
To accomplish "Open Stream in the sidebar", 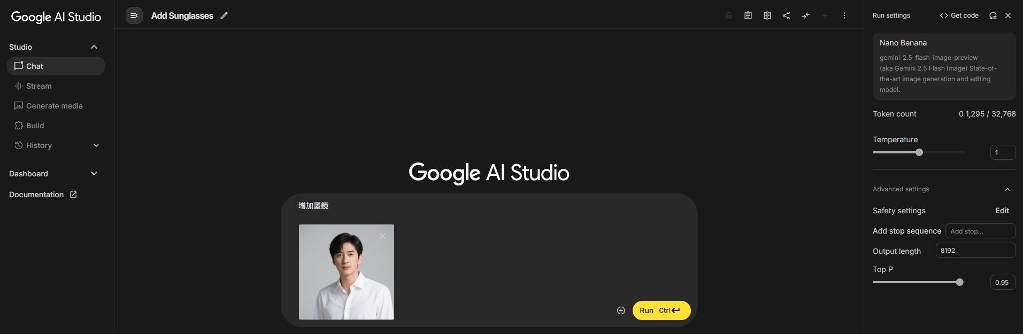I will pos(39,86).
